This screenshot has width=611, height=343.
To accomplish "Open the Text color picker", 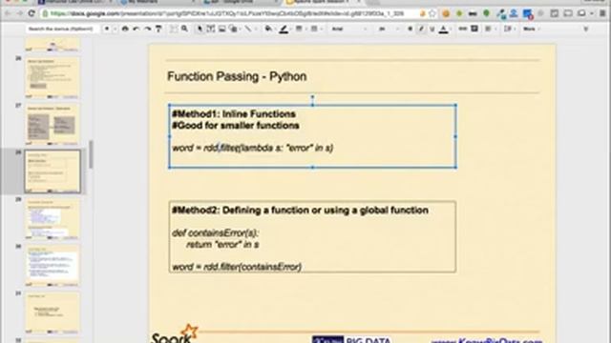I will coord(443,29).
